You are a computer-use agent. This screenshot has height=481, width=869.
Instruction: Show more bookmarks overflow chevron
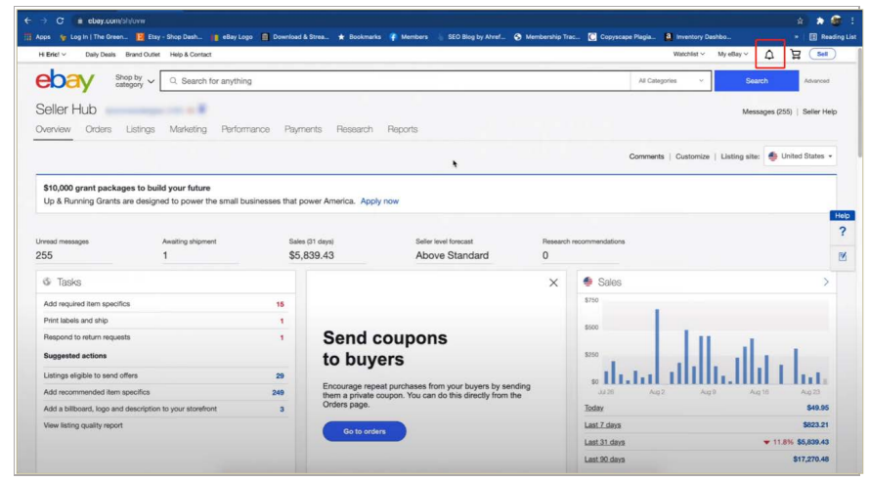click(797, 37)
